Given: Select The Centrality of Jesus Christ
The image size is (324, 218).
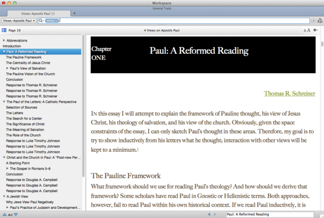Looking at the screenshot, I should [x=28, y=62].
